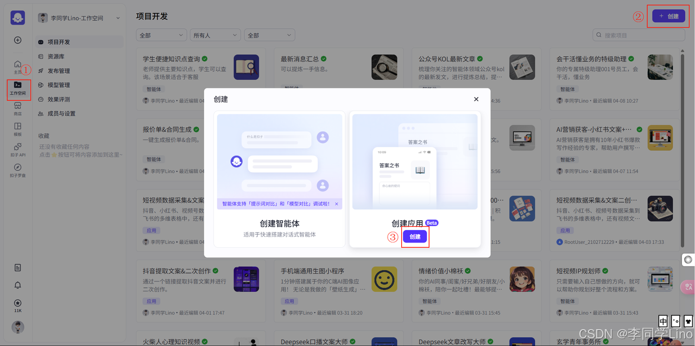
Task: Open AI营销获客-小红书文案 thumbnail
Action: tap(660, 138)
